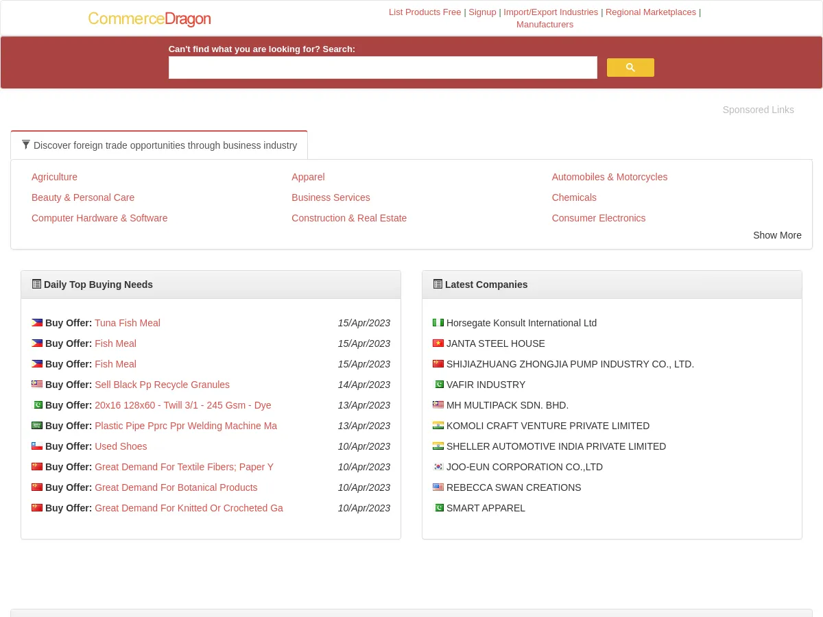Open the Consumer Electronics category

pyautogui.click(x=598, y=218)
